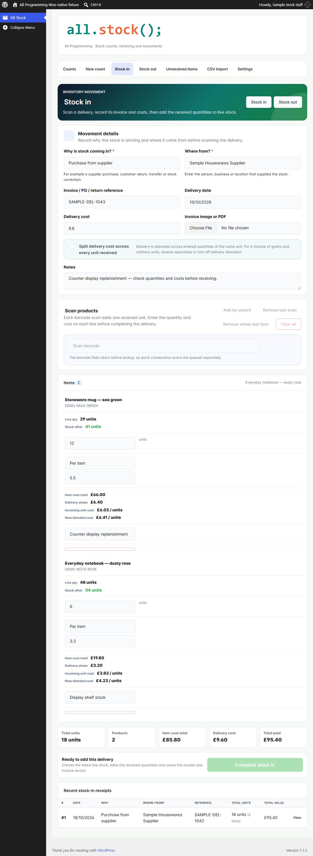Click DEMO-MUG-GREEN SKU text
This screenshot has height=856, width=313.
tap(81, 406)
